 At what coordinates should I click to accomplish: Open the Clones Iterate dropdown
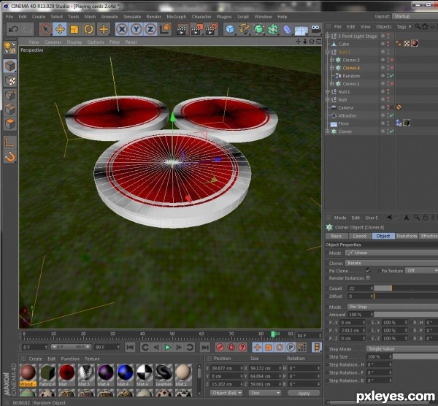(x=391, y=263)
